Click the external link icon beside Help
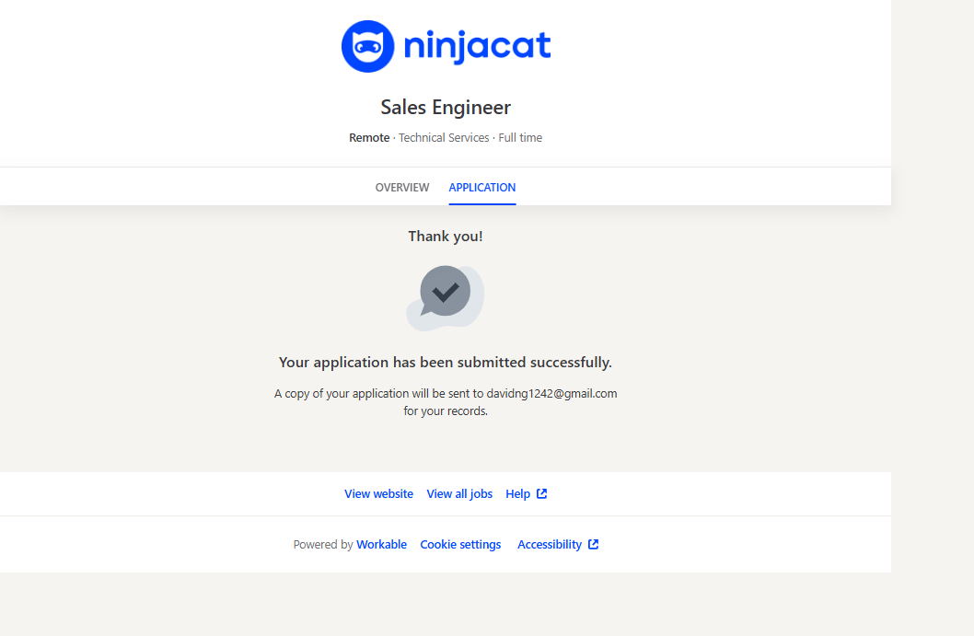Screen dimensions: 974x636 point(542,494)
